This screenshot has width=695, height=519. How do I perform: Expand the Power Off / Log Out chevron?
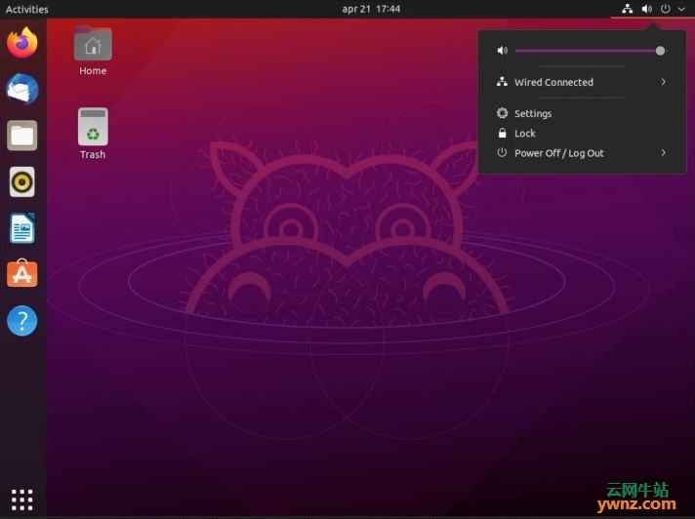point(663,153)
